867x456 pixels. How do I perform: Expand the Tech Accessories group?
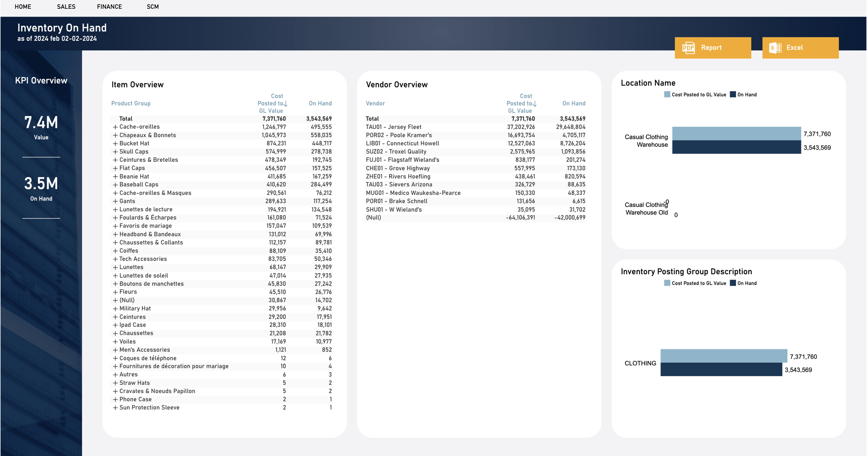click(115, 259)
